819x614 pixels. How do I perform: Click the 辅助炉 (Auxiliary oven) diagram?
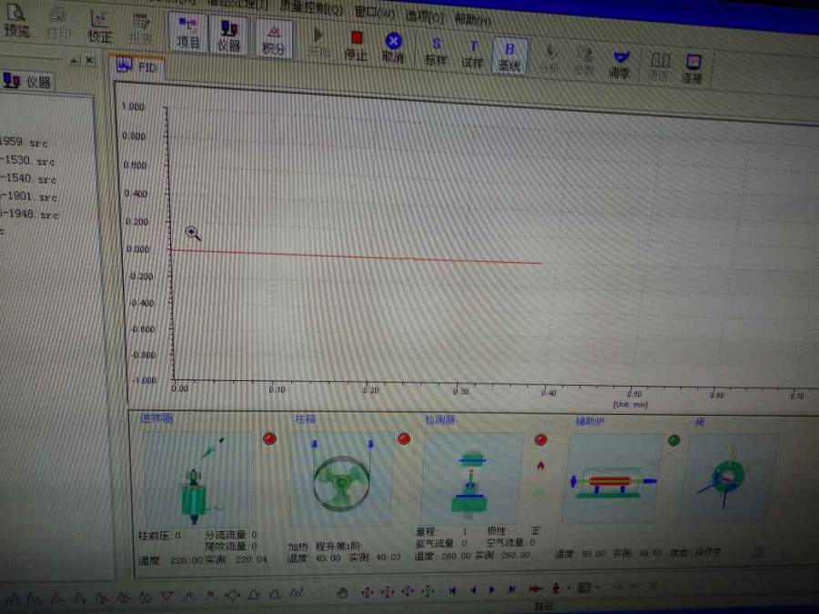[x=612, y=479]
